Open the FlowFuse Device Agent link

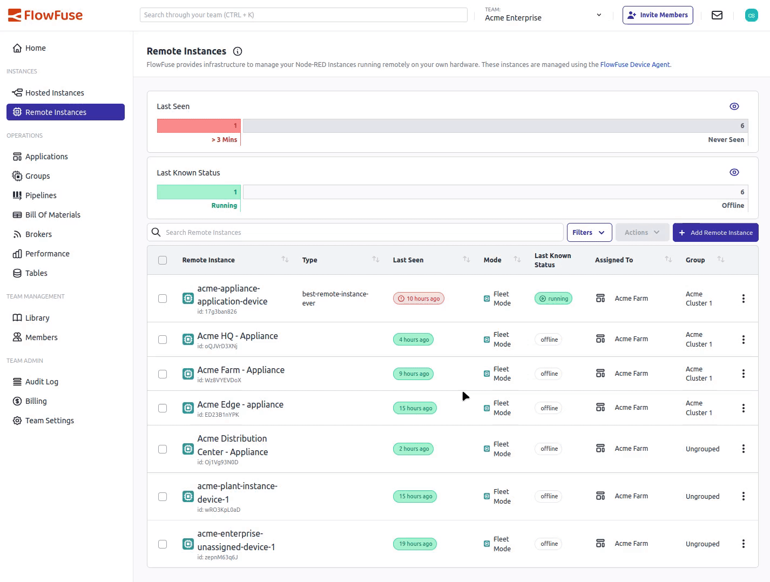pos(635,64)
